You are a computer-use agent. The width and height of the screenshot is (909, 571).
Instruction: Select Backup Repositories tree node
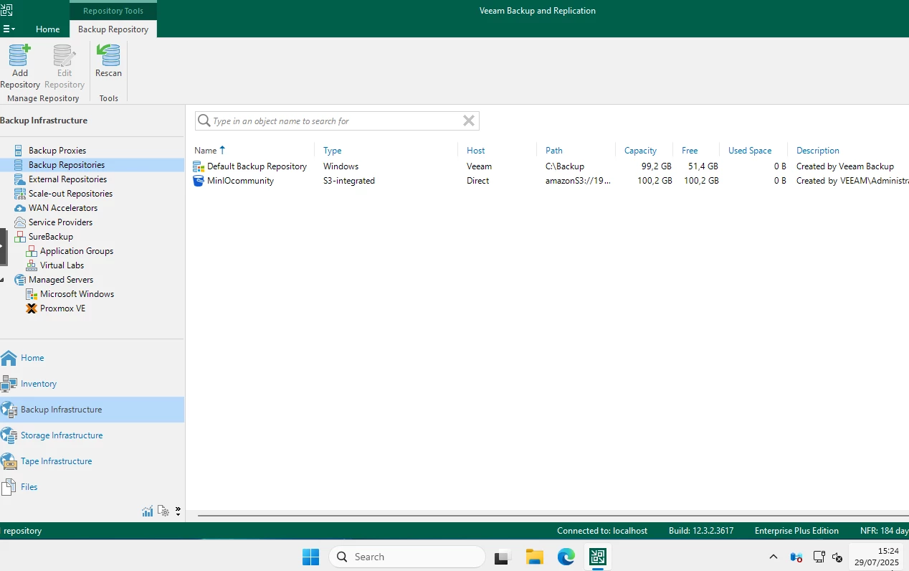(67, 165)
